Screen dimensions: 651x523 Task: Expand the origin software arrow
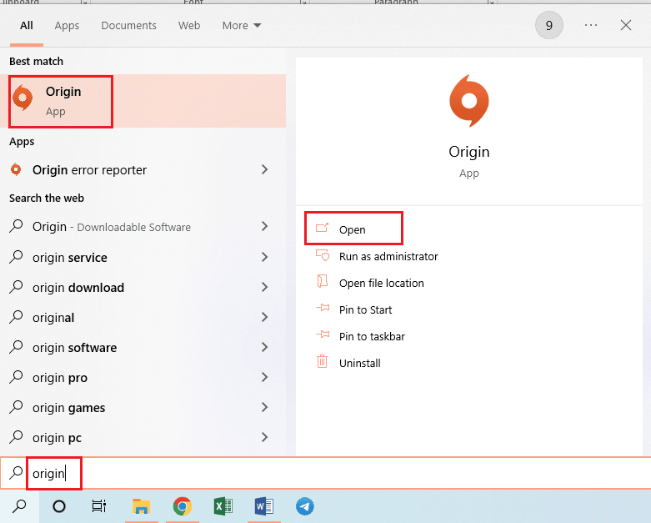pyautogui.click(x=264, y=347)
